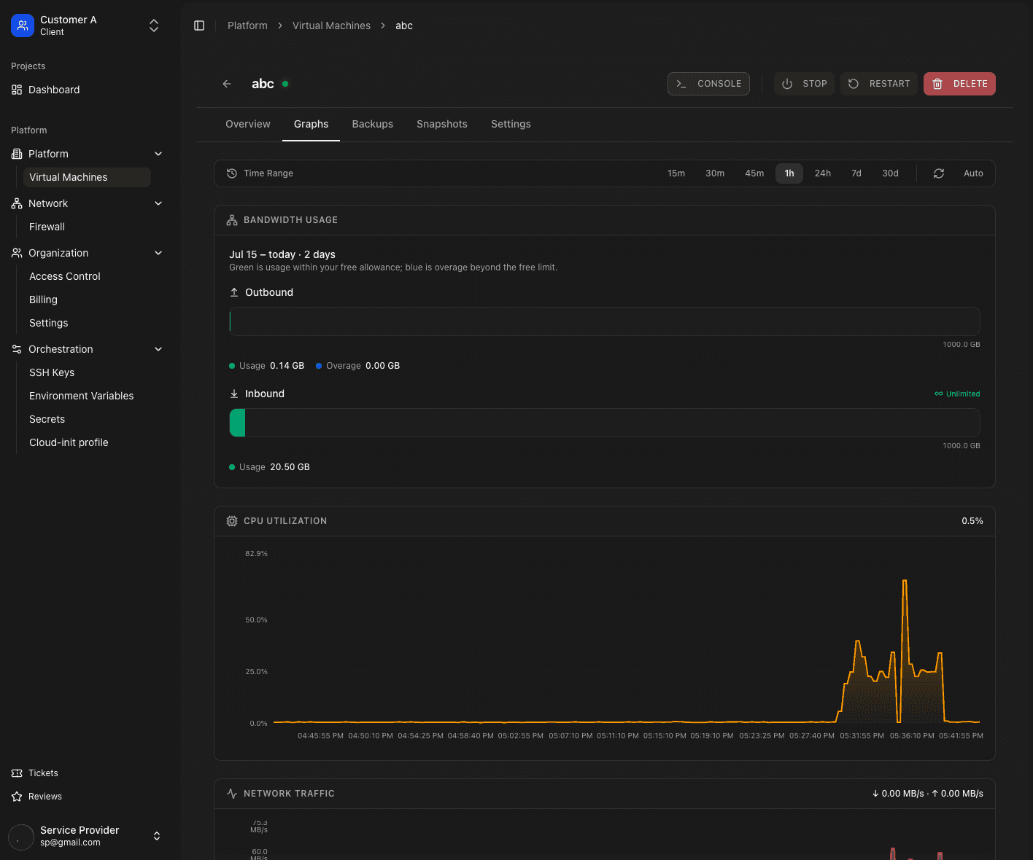Go back with the left arrow icon
Screen dimensions: 1033x860
pyautogui.click(x=227, y=84)
